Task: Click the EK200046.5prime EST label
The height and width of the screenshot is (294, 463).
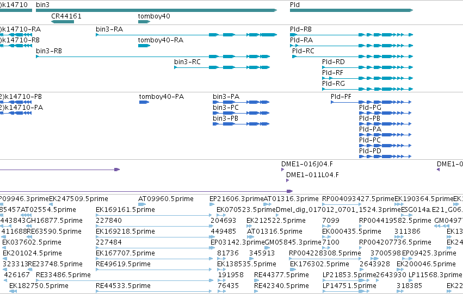Action: tap(426, 265)
